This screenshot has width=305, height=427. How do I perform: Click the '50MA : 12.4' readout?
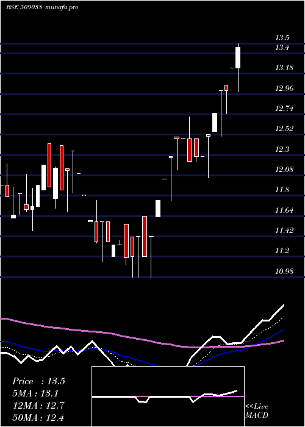38,417
